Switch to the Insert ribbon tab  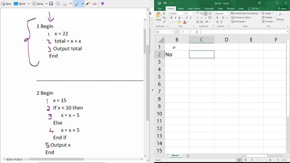tap(181, 9)
